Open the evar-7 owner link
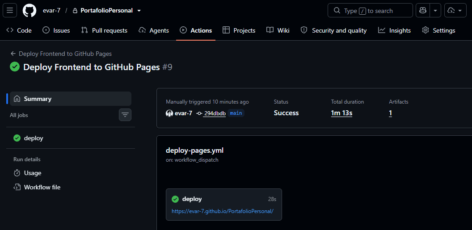 (51, 11)
